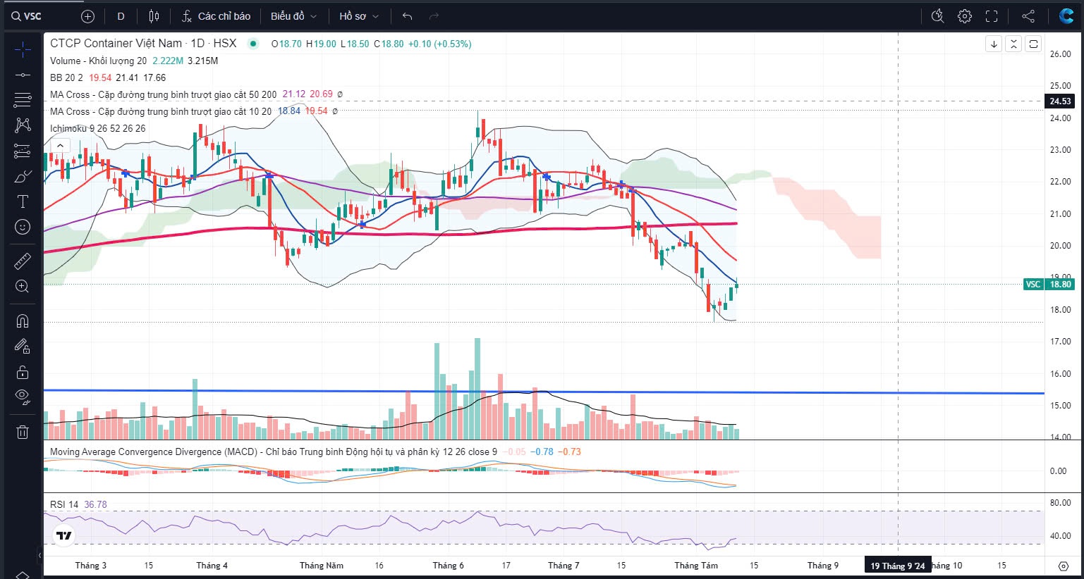1084x579 pixels.
Task: Open the quick search lightning icon
Action: [937, 16]
